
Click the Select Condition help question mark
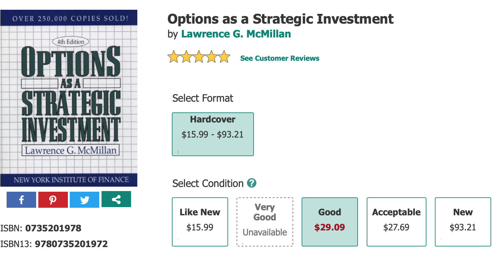[252, 183]
